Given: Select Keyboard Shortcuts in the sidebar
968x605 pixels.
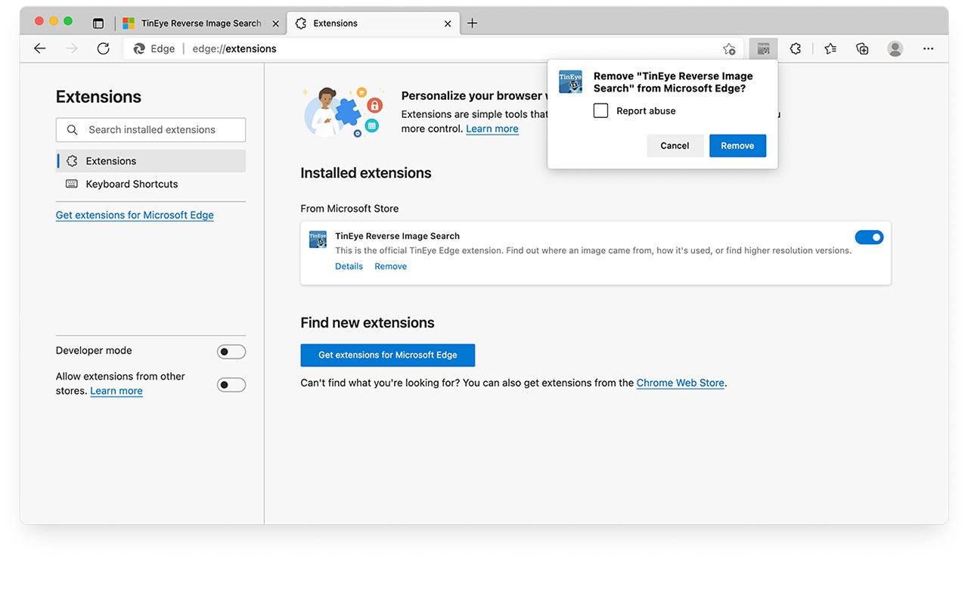Looking at the screenshot, I should coord(132,184).
